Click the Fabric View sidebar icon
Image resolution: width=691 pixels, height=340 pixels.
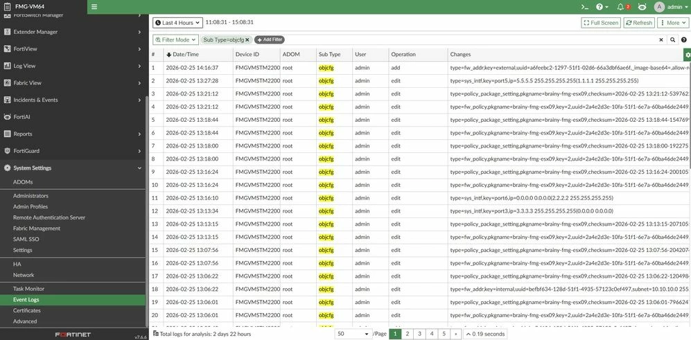click(7, 83)
